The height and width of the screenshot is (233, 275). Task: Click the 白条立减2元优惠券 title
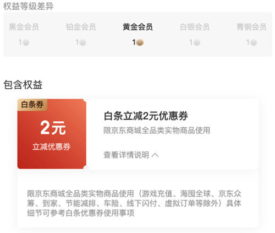click(x=146, y=116)
